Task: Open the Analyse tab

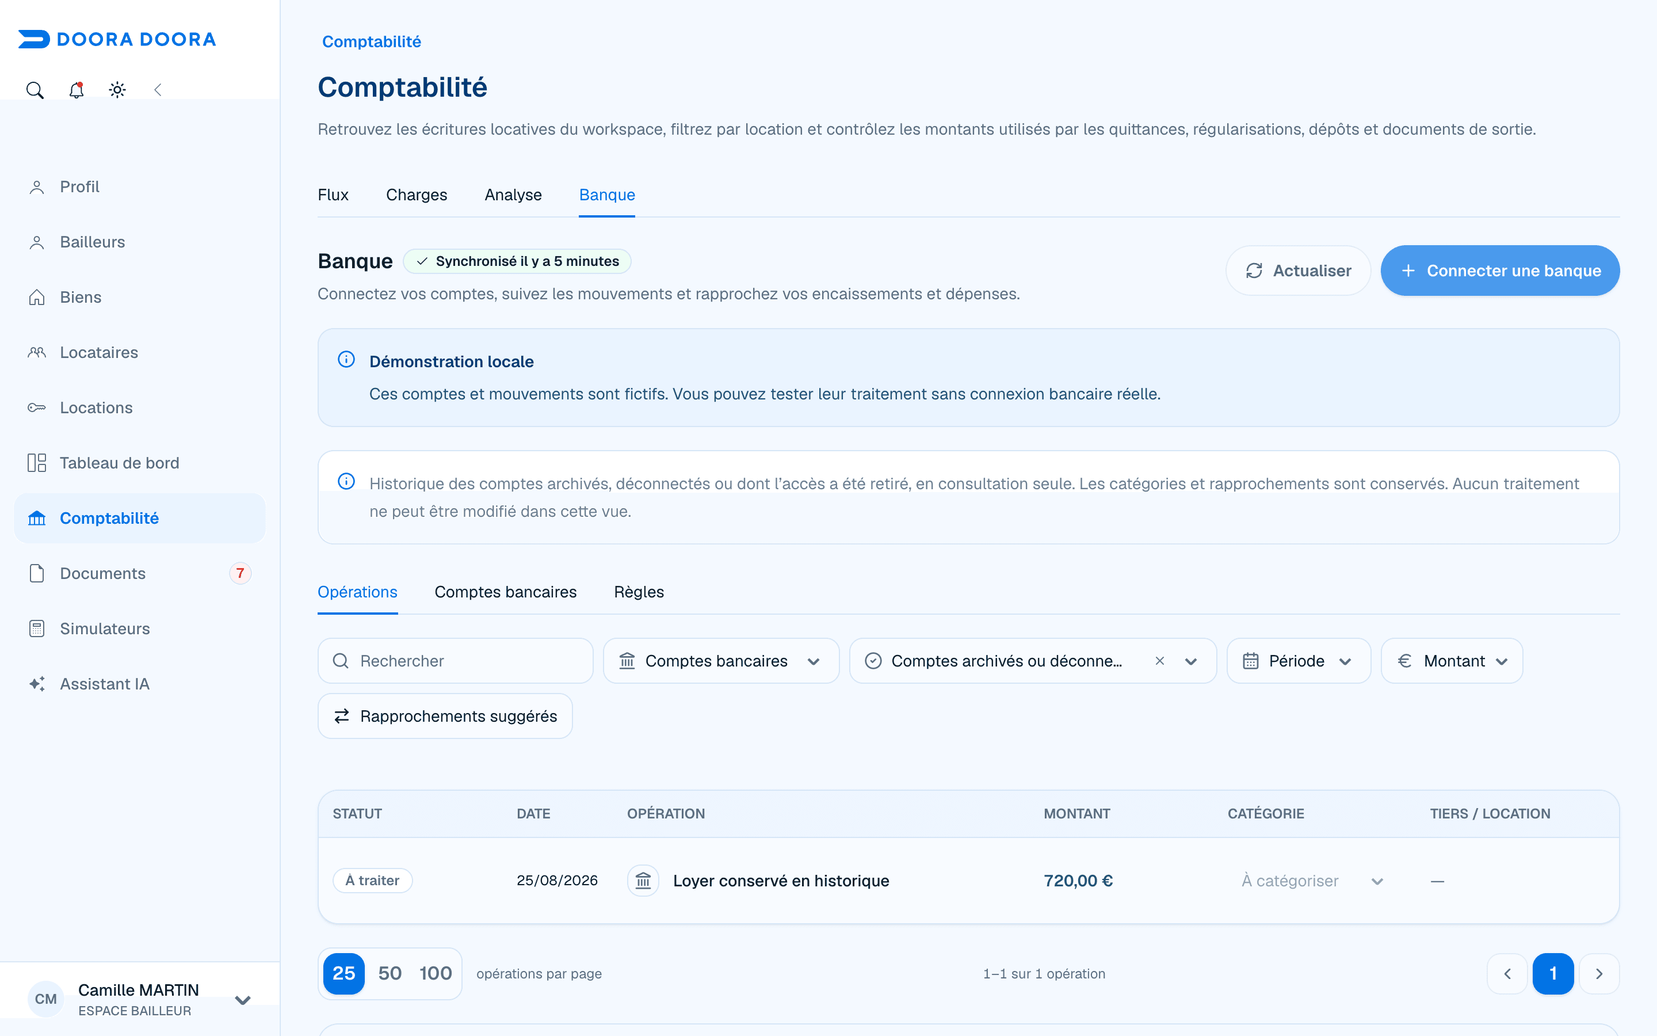Action: (513, 195)
